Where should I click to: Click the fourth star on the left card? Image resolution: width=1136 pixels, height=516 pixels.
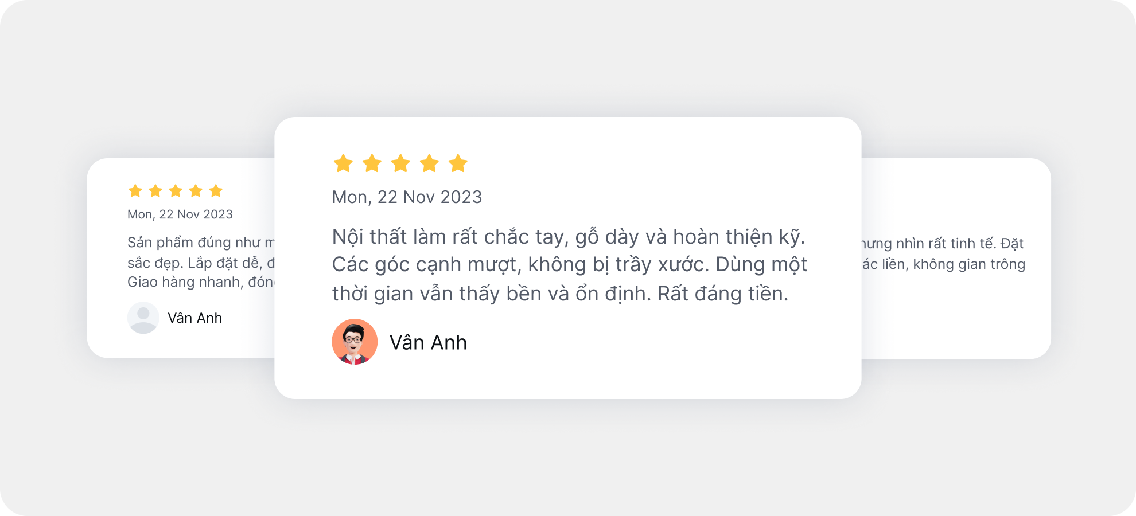[x=196, y=191]
